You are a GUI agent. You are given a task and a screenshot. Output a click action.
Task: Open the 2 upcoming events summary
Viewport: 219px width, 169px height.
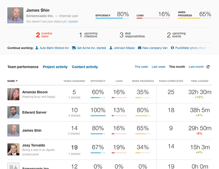coord(176,35)
